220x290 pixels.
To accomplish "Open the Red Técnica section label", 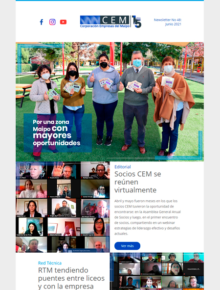I will point(50,263).
